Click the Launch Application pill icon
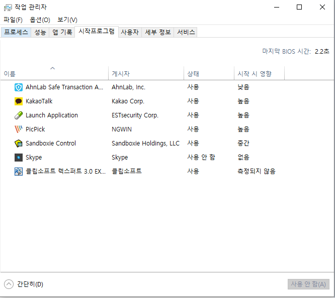 point(19,115)
